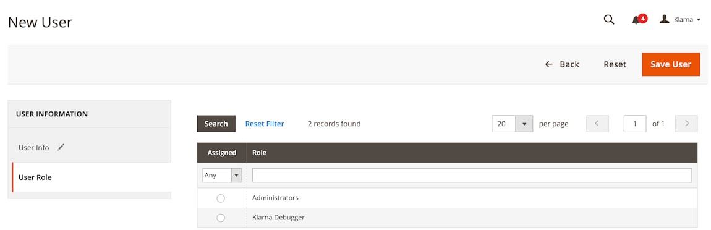Select the Administrators role radio button
Image resolution: width=711 pixels, height=230 pixels.
coord(221,198)
